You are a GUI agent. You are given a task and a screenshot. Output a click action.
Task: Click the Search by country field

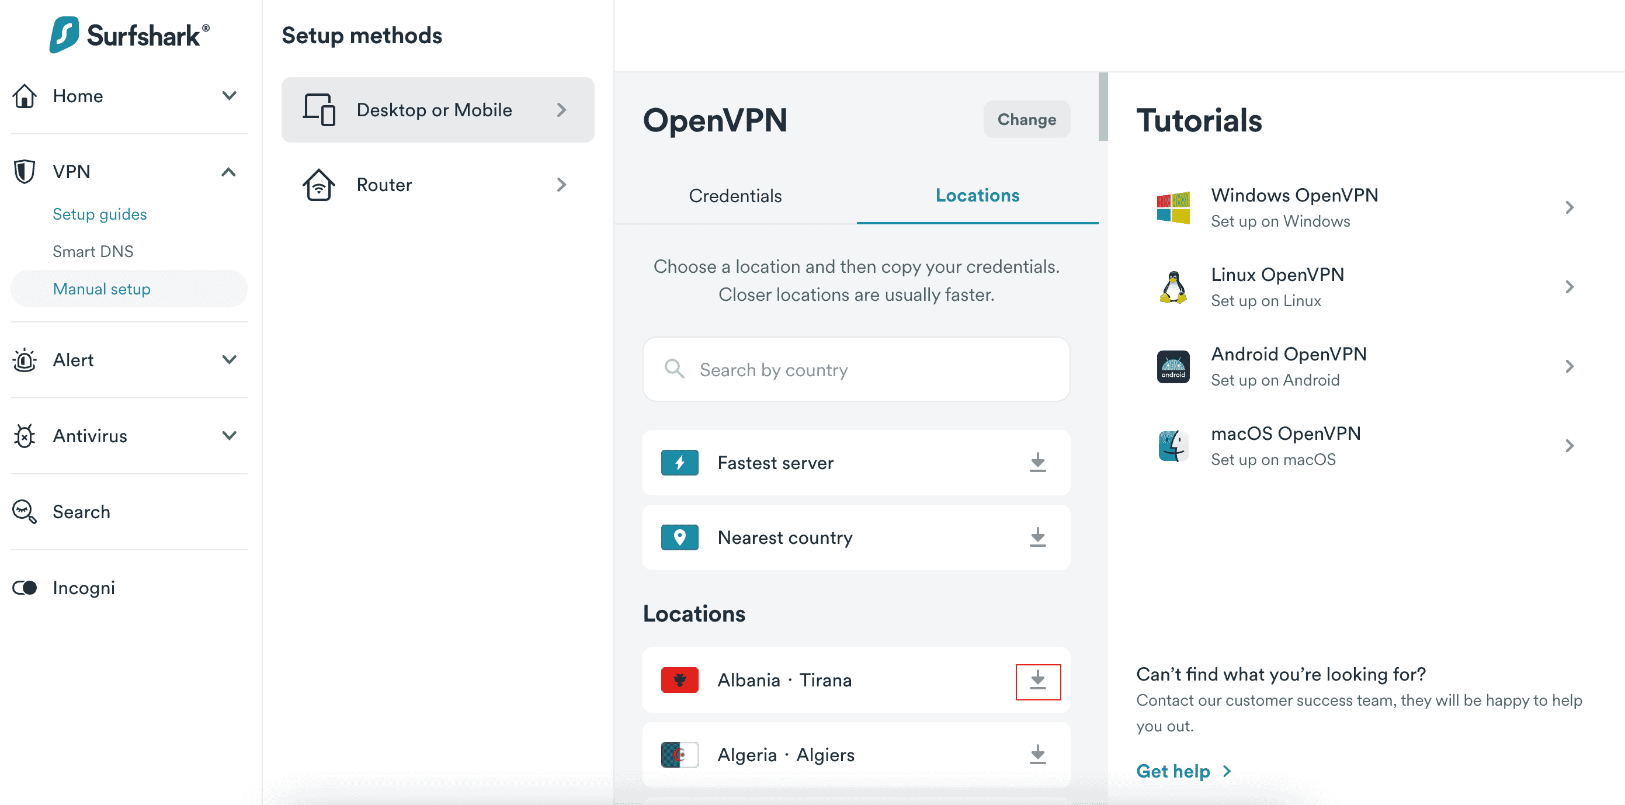856,369
